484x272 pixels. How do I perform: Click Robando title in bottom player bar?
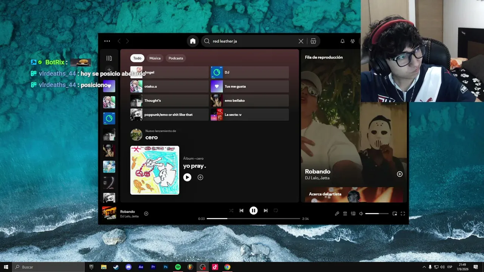(127, 212)
